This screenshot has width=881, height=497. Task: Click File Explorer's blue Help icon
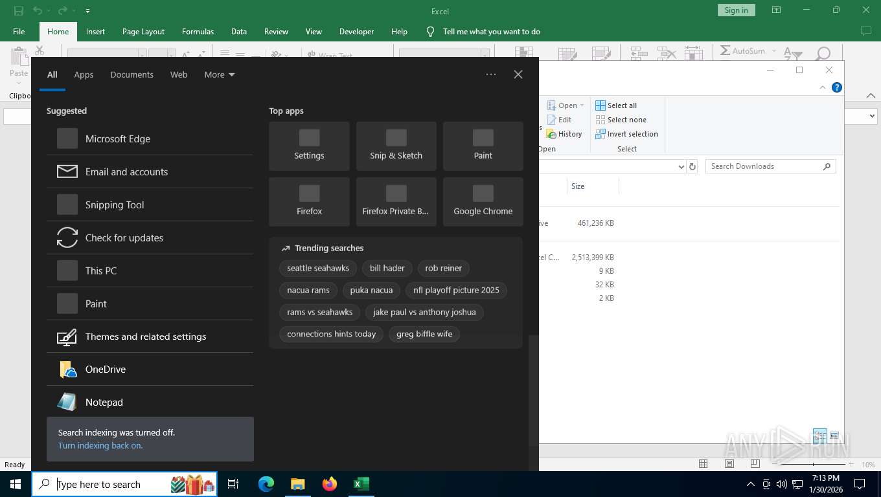(x=837, y=87)
